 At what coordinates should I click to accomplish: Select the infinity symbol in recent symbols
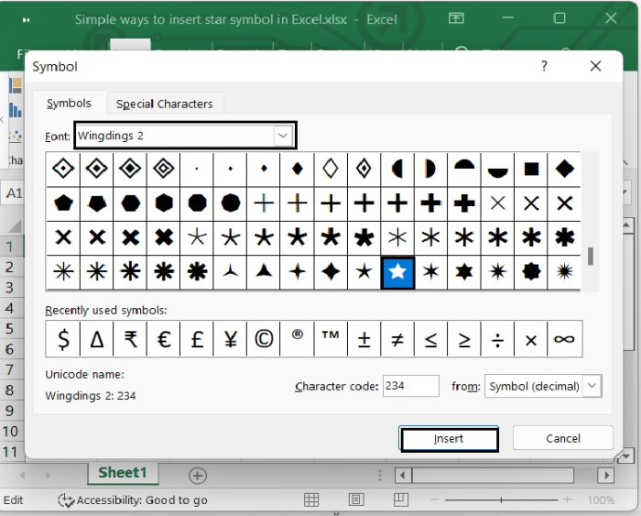click(564, 339)
